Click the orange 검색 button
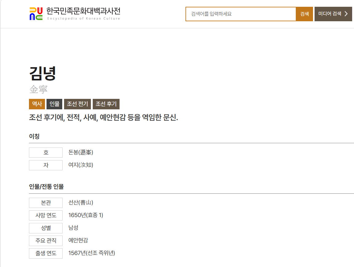354x267 pixels. coord(304,14)
